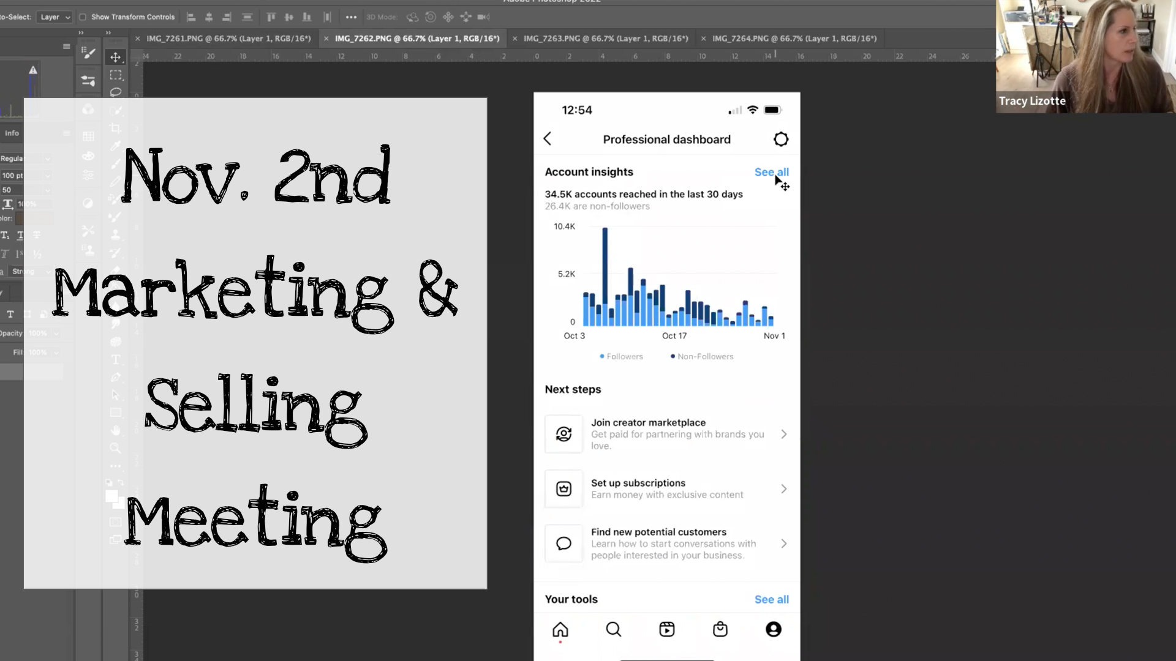
Task: Click the histogram cache warning triangle
Action: point(33,70)
